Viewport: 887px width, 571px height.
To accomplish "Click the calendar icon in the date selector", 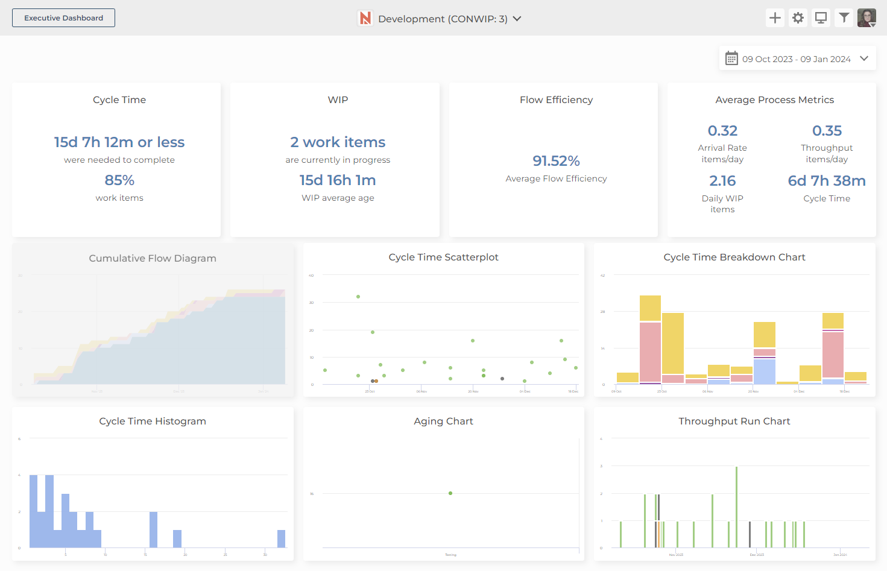I will tap(731, 58).
